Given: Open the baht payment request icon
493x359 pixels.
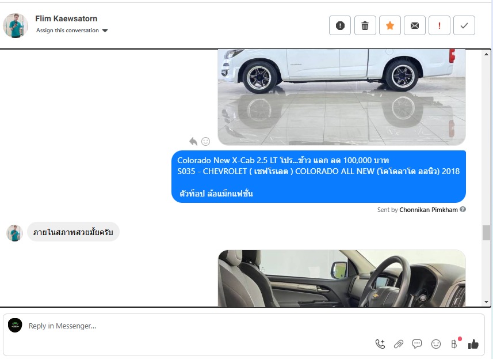Looking at the screenshot, I should pos(454,344).
